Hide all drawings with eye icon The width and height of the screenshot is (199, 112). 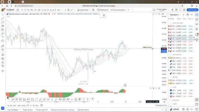point(3,66)
